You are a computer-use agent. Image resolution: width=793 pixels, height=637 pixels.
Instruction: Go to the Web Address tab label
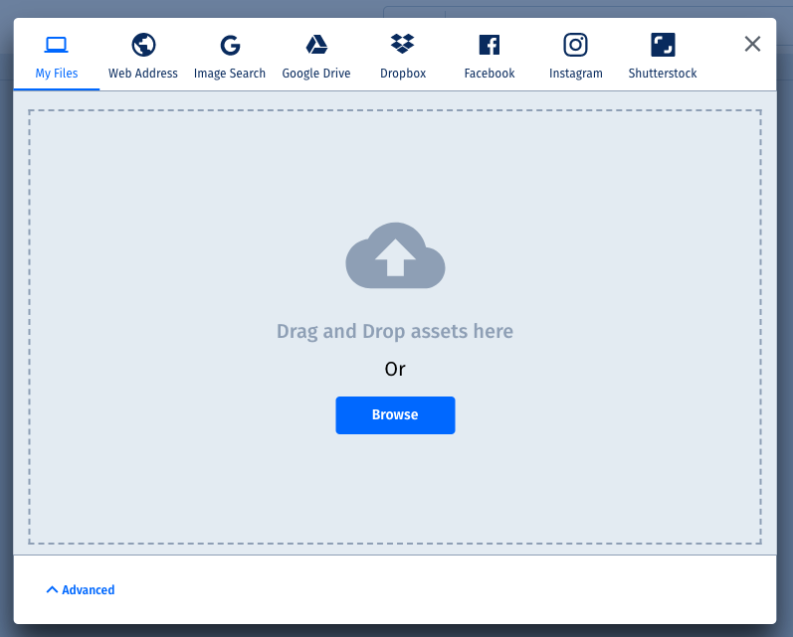pos(143,74)
